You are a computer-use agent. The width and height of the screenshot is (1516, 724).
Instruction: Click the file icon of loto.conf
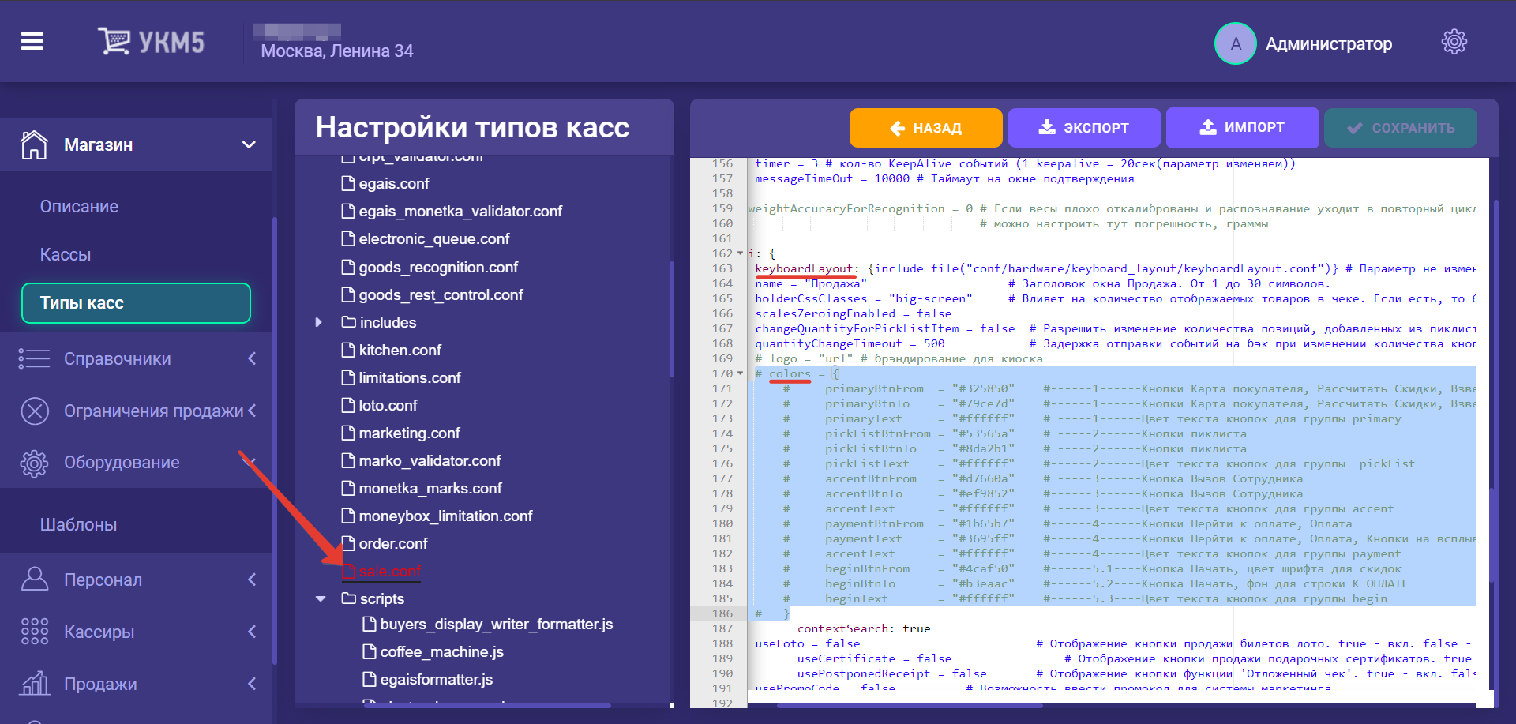coord(348,405)
